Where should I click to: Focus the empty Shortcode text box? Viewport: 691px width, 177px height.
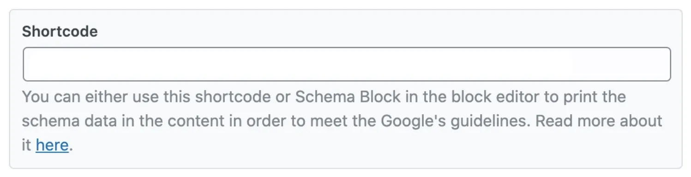pos(347,64)
